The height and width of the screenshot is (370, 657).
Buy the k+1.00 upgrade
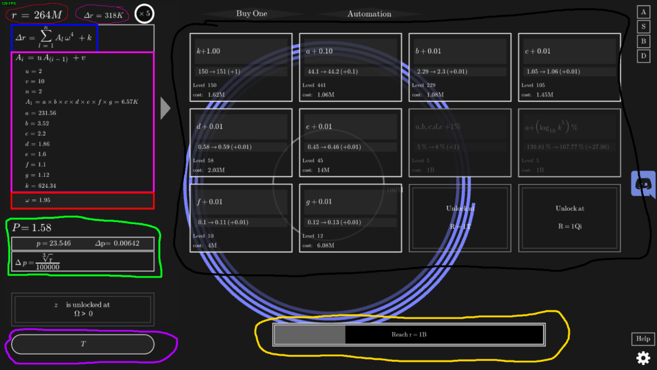241,67
